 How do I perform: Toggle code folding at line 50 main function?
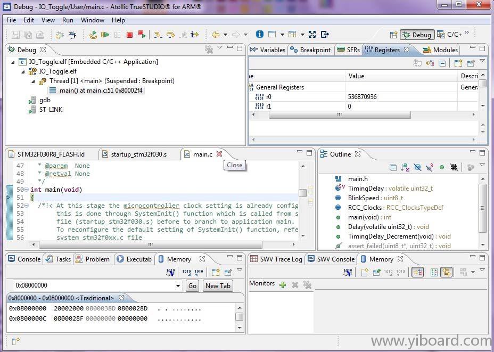27,190
